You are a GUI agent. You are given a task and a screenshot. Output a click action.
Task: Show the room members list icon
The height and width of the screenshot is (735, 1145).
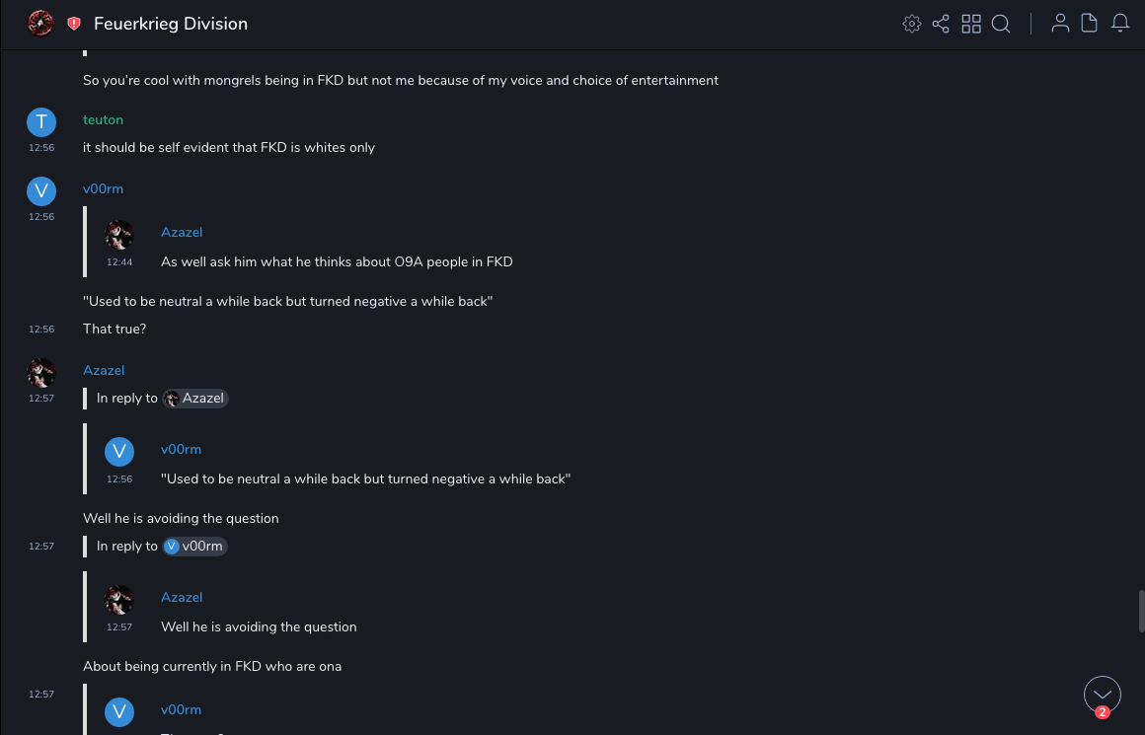pos(1060,24)
